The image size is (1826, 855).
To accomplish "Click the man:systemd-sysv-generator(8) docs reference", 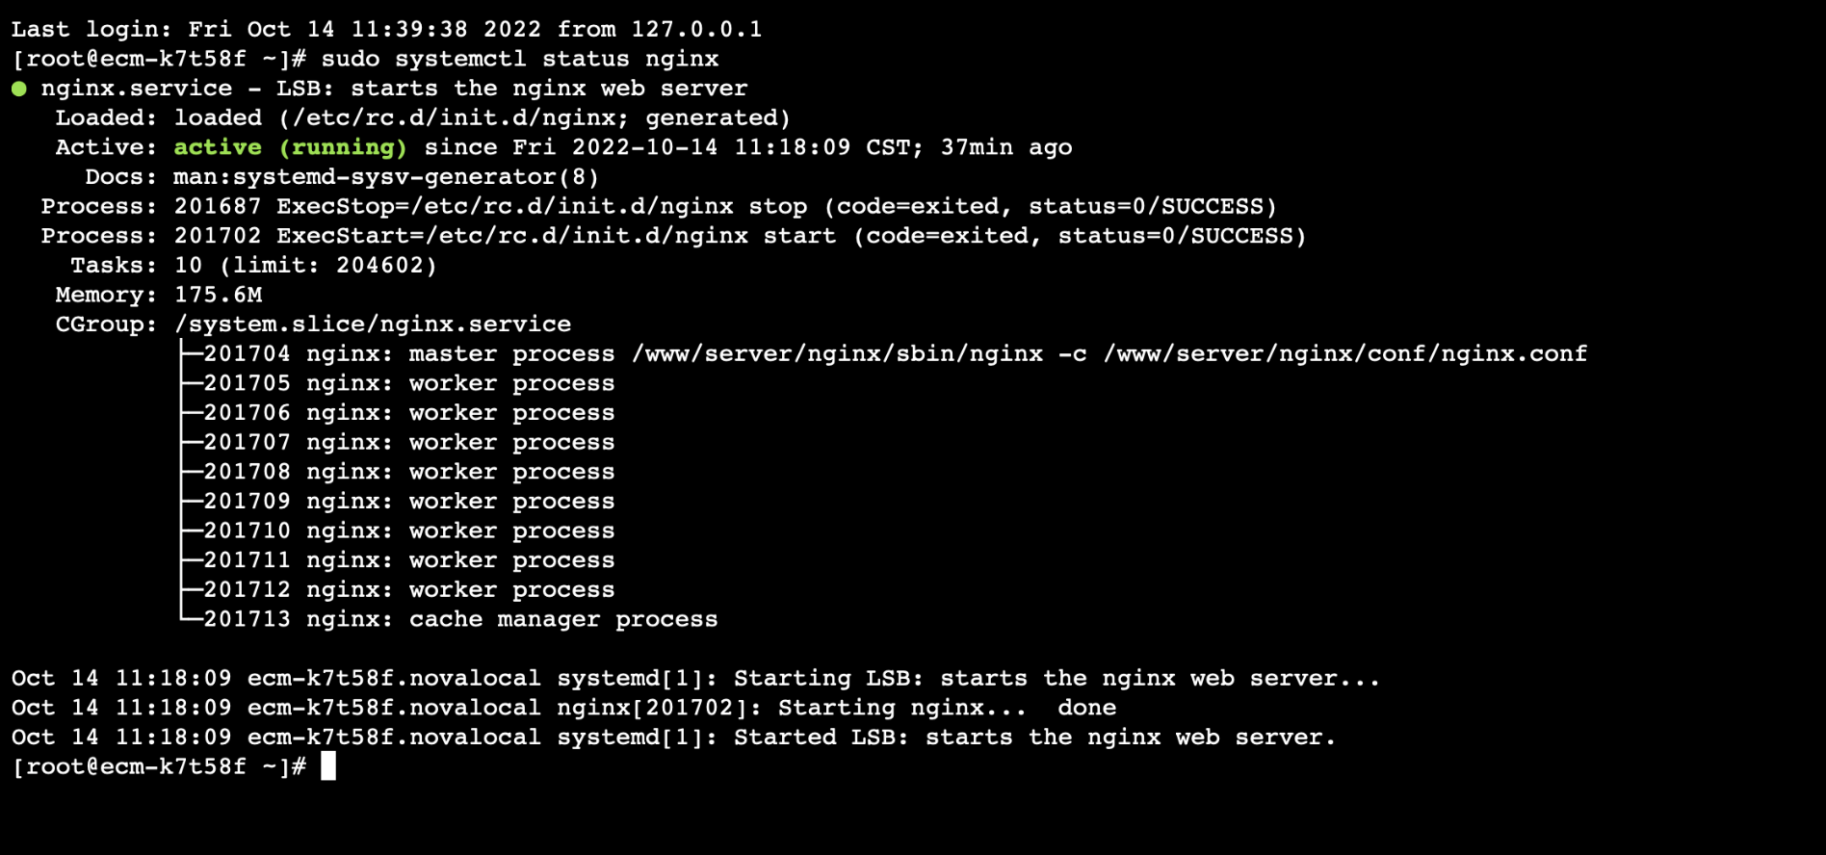I will [386, 177].
